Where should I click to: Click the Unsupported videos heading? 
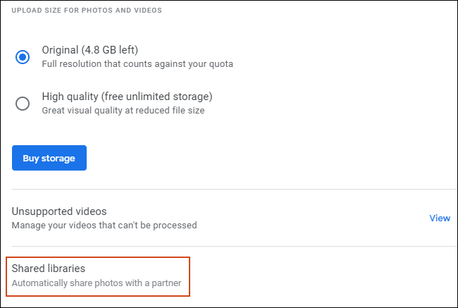point(59,211)
